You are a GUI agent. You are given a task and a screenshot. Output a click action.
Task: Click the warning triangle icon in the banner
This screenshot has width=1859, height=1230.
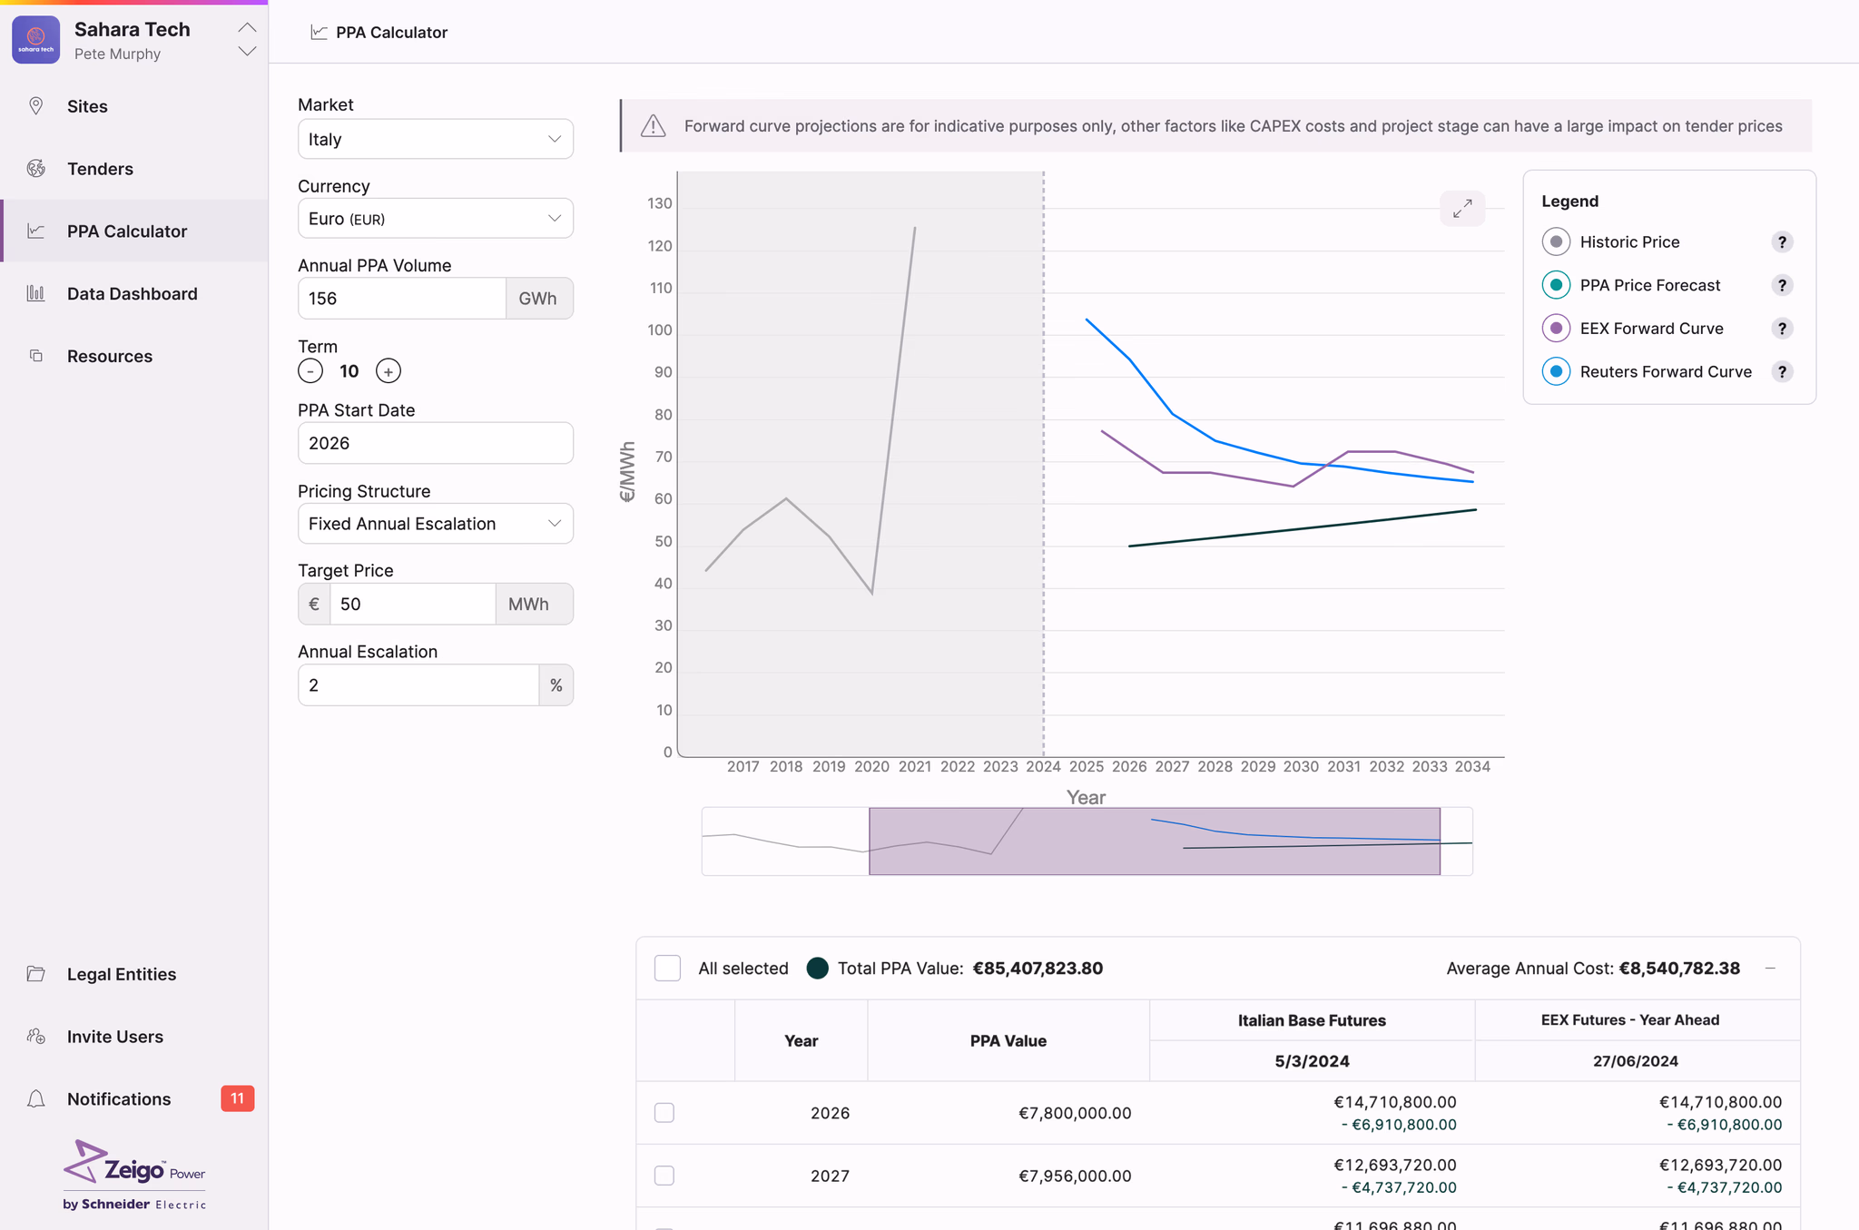tap(653, 126)
